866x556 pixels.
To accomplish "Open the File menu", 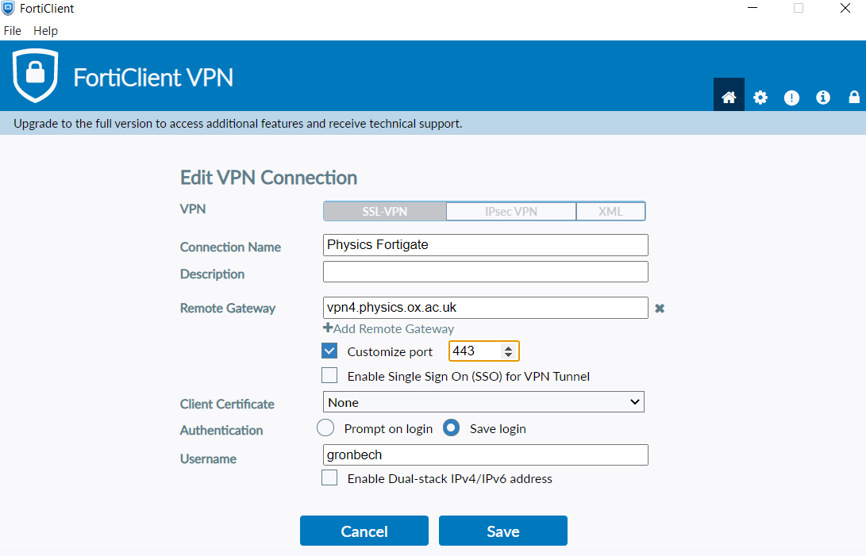I will (x=13, y=31).
